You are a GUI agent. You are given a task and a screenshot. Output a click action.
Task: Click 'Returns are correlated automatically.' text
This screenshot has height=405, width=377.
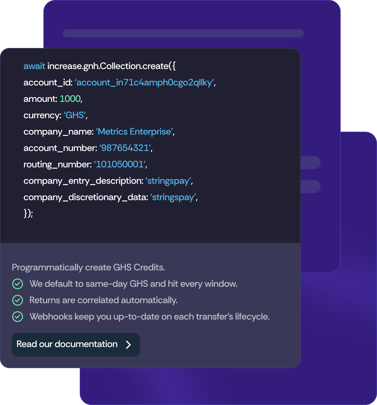coord(103,300)
